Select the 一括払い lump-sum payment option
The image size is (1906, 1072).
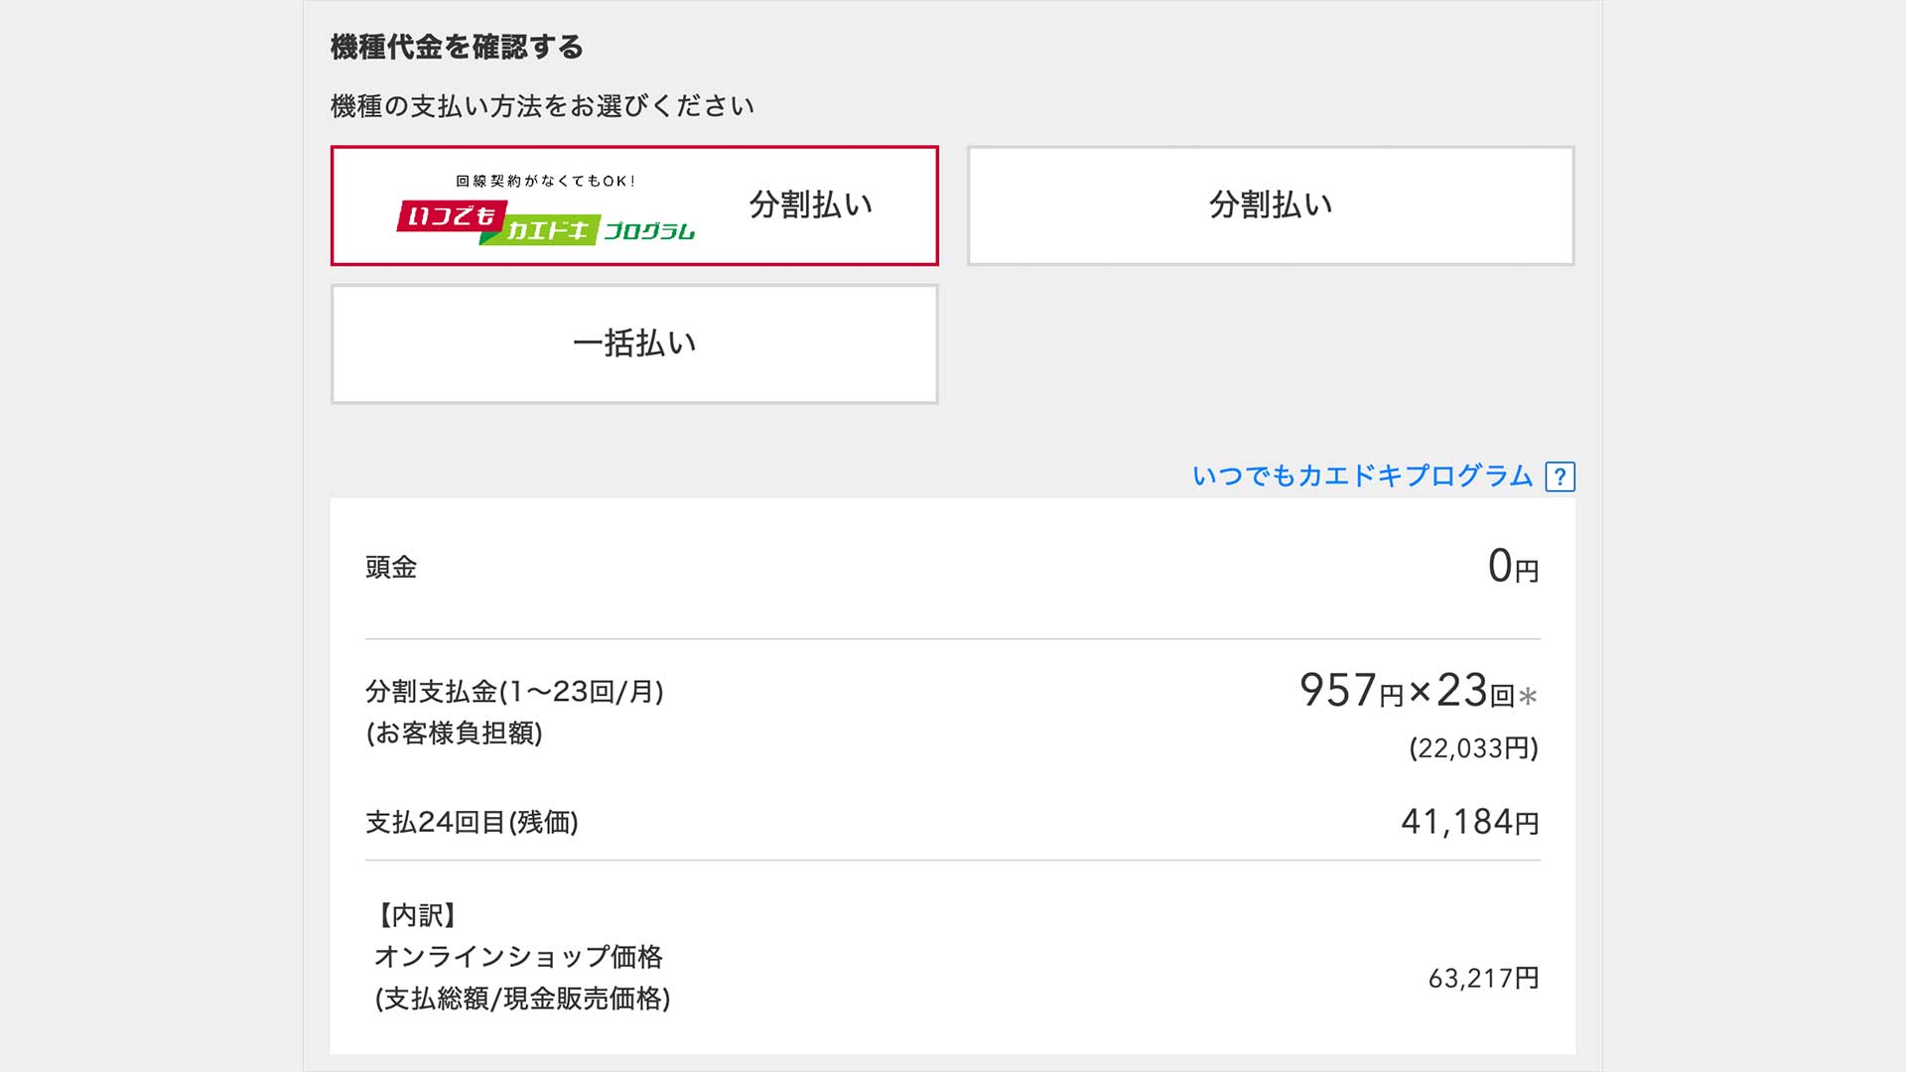tap(634, 343)
